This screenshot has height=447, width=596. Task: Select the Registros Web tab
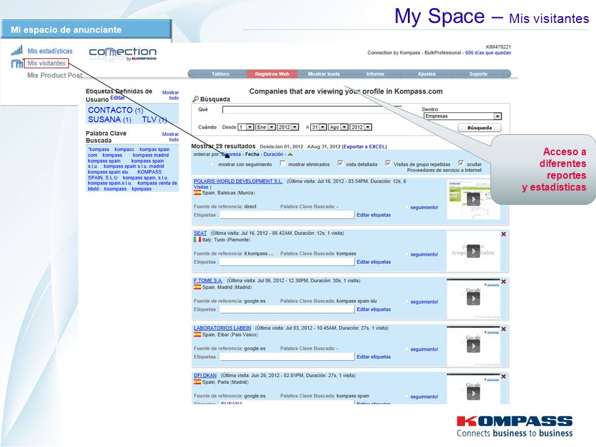(x=272, y=74)
